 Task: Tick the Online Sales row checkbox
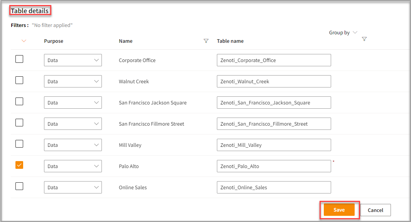(19, 186)
